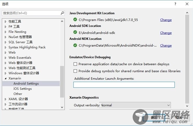Click the settings pane scroll up arrow

187,13
